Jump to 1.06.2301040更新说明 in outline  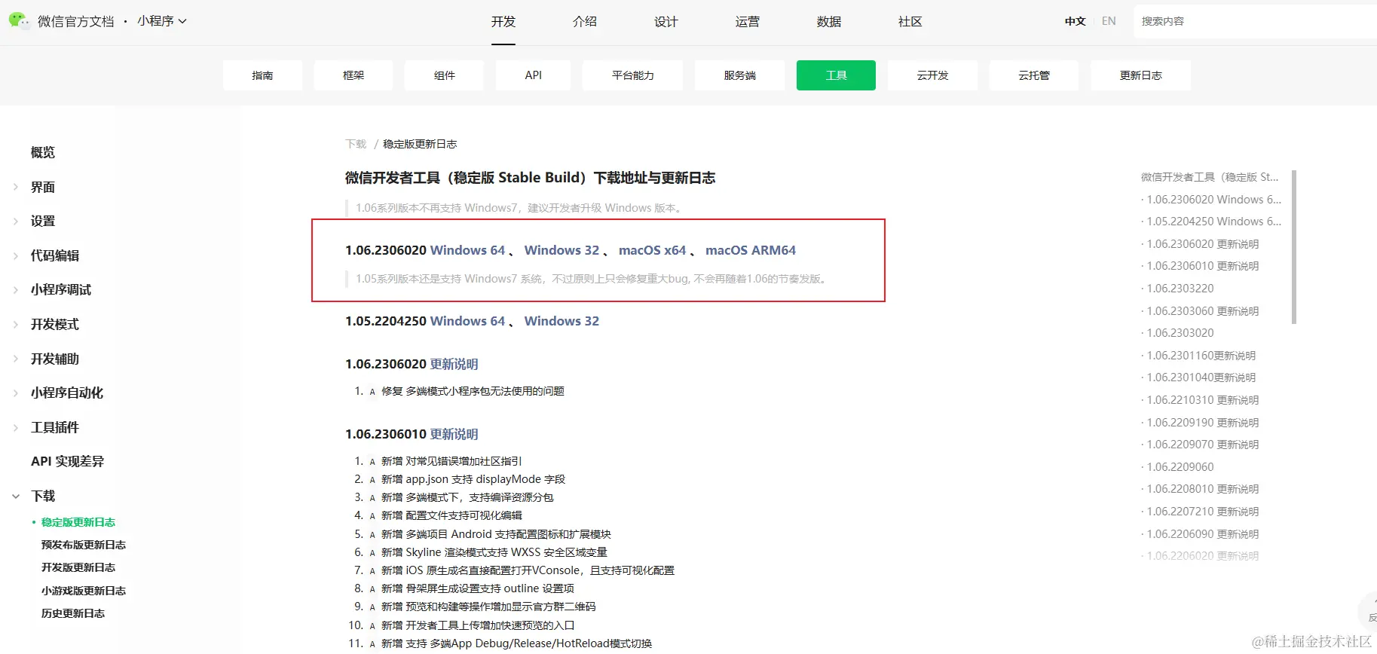pyautogui.click(x=1201, y=377)
